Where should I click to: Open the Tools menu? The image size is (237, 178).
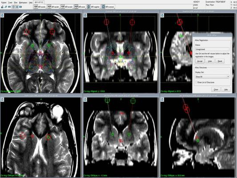[10, 3]
